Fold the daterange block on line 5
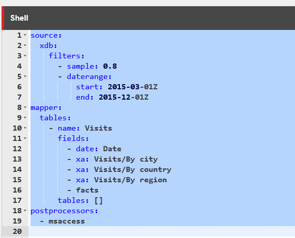This screenshot has width=295, height=238. 25,76
